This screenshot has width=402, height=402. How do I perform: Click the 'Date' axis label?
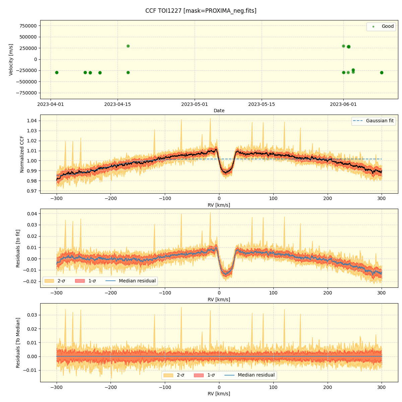coord(219,111)
